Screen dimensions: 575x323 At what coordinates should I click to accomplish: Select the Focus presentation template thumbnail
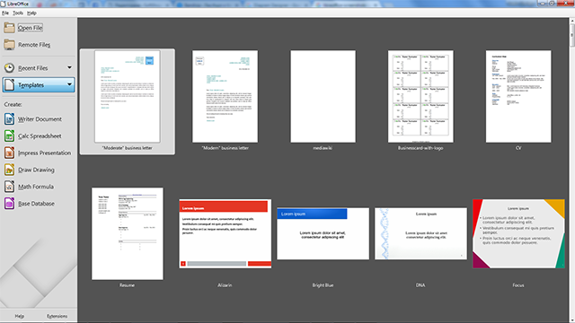tap(518, 233)
